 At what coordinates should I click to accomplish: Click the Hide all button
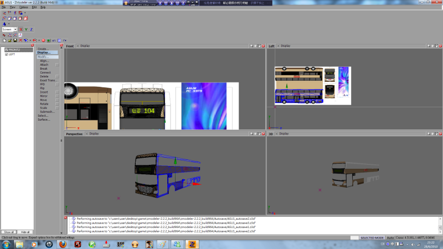(x=25, y=232)
